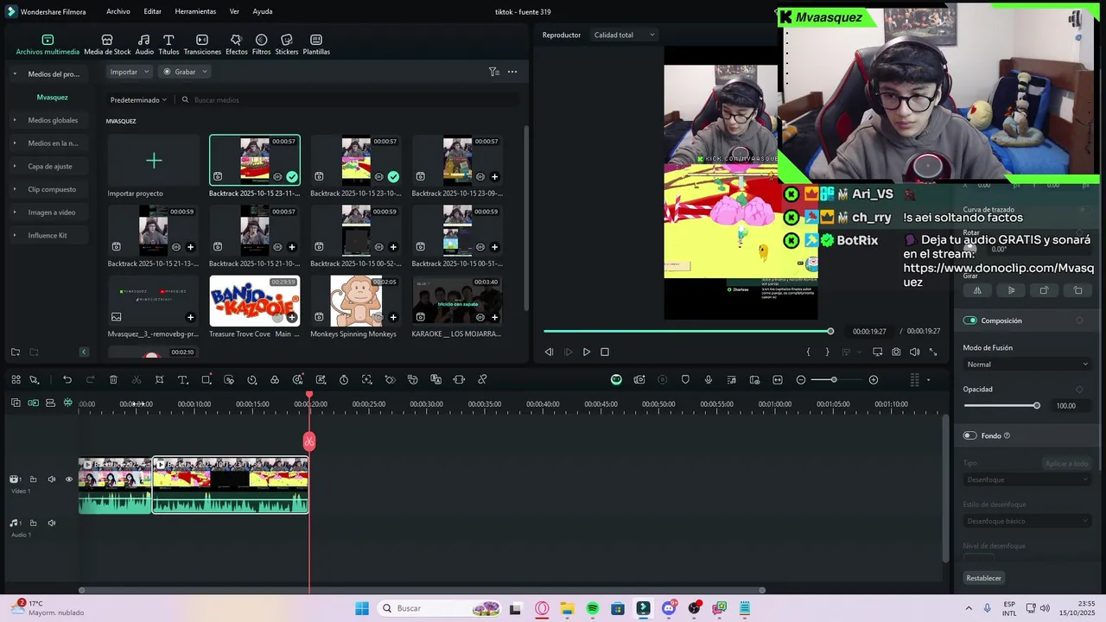This screenshot has height=622, width=1106.
Task: Step back one frame in preview
Action: point(549,352)
